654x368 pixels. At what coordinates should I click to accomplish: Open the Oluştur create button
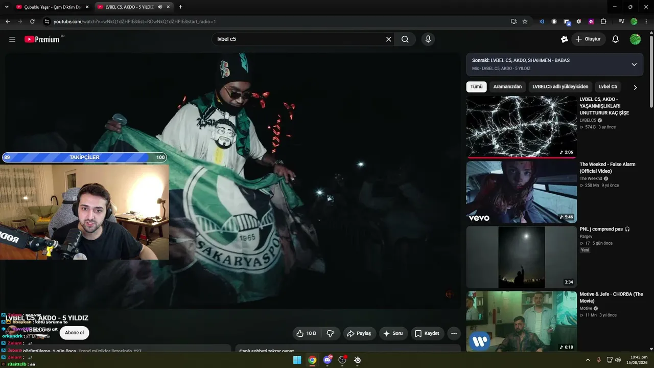pyautogui.click(x=588, y=39)
